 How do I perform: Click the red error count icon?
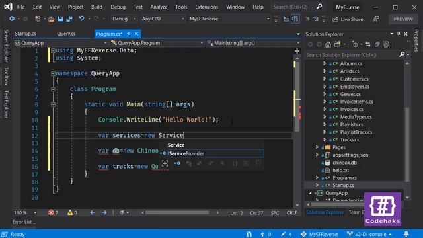tap(51, 212)
